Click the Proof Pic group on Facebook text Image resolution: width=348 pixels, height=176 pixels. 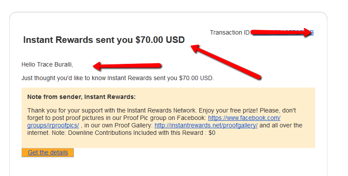(x=165, y=118)
